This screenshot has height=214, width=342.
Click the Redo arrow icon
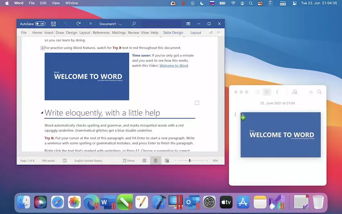(x=78, y=24)
